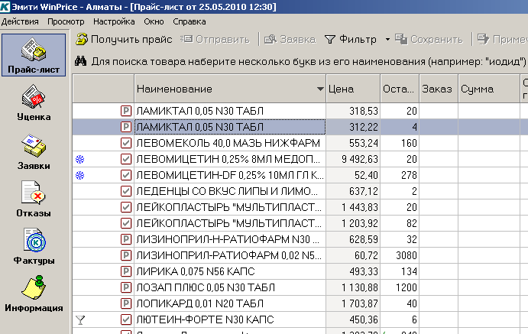Open the Наименование column sort dropdown arrow
528x334 pixels.
pos(319,90)
